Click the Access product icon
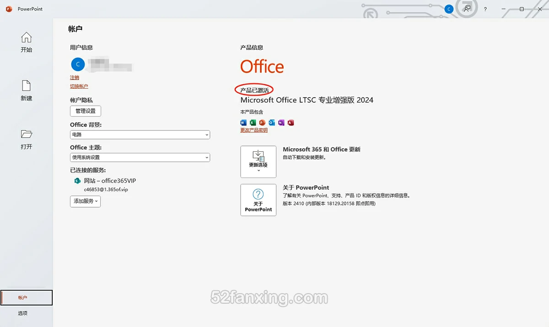549x327 pixels. coord(291,123)
